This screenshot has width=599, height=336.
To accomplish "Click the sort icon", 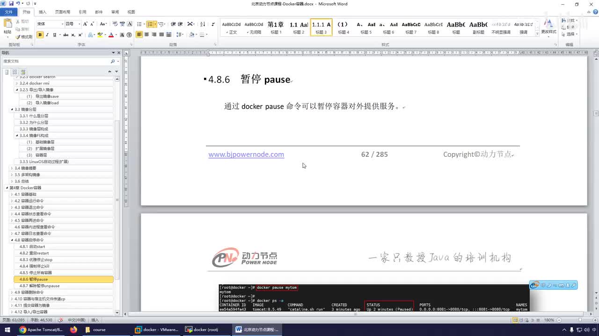I will coord(203,24).
